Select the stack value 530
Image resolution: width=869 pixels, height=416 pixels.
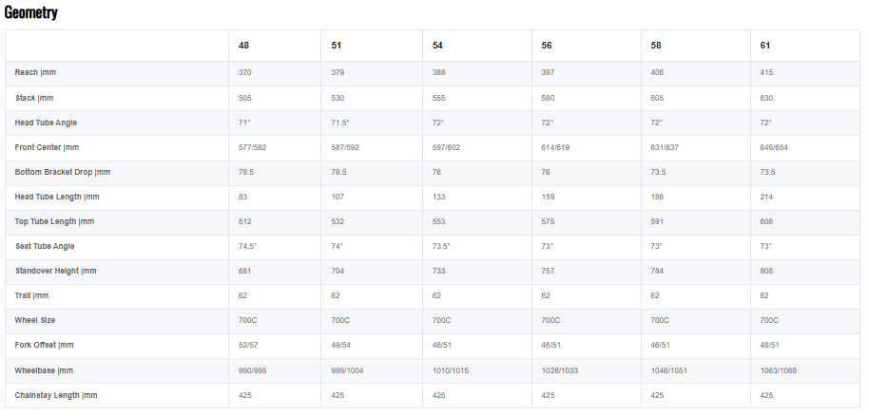339,98
